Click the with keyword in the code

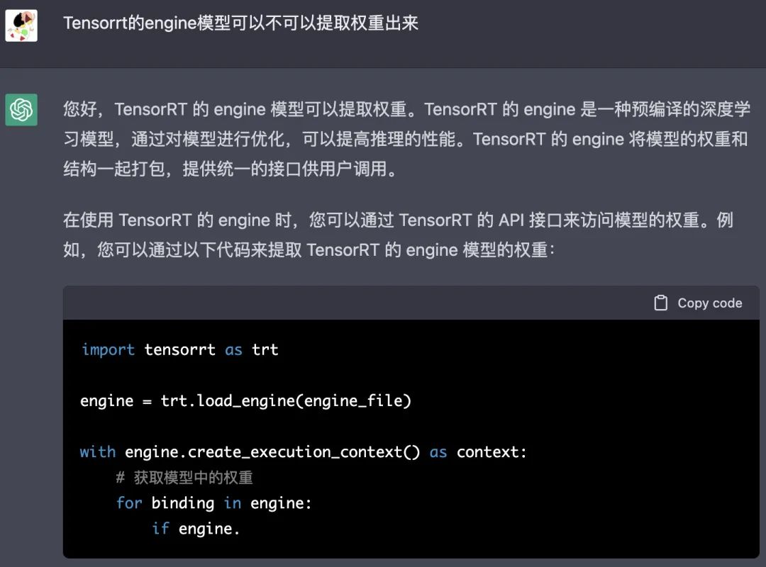[98, 451]
